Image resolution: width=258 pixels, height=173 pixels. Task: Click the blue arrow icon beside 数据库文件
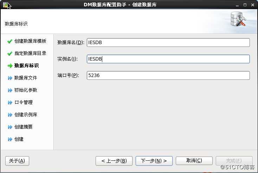click(x=9, y=78)
